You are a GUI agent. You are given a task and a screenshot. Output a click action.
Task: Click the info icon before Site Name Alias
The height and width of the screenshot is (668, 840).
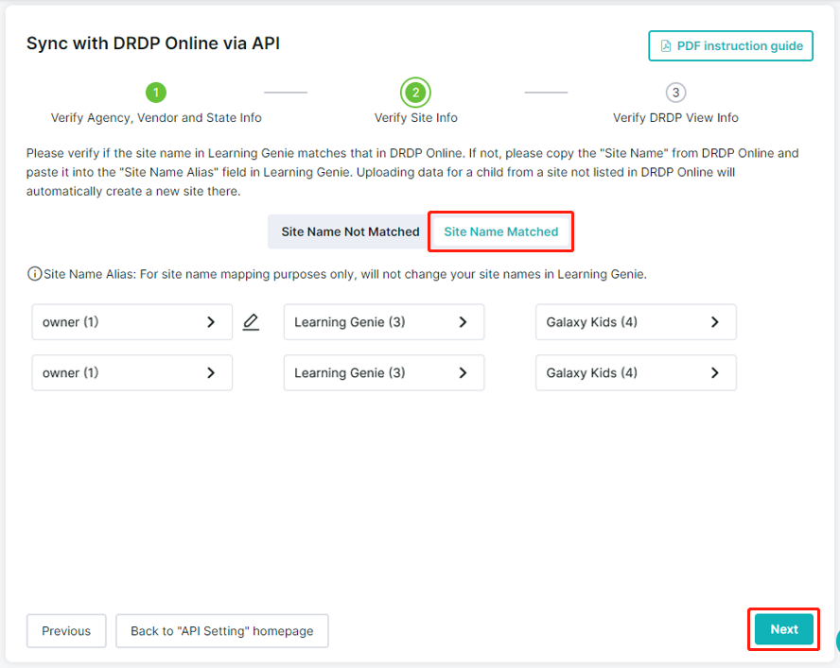coord(35,274)
